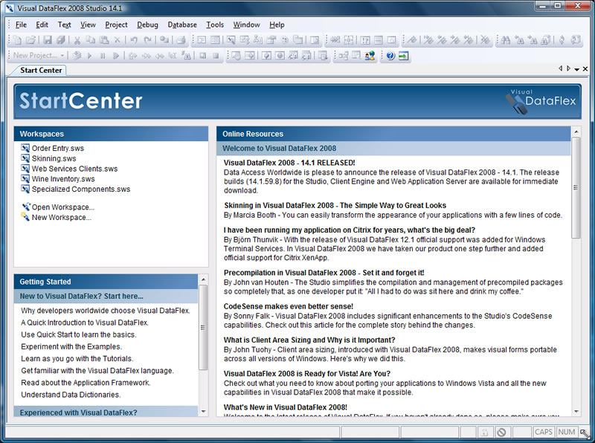Click the Delete X toolbar icon
This screenshot has width=595, height=443.
[x=118, y=40]
